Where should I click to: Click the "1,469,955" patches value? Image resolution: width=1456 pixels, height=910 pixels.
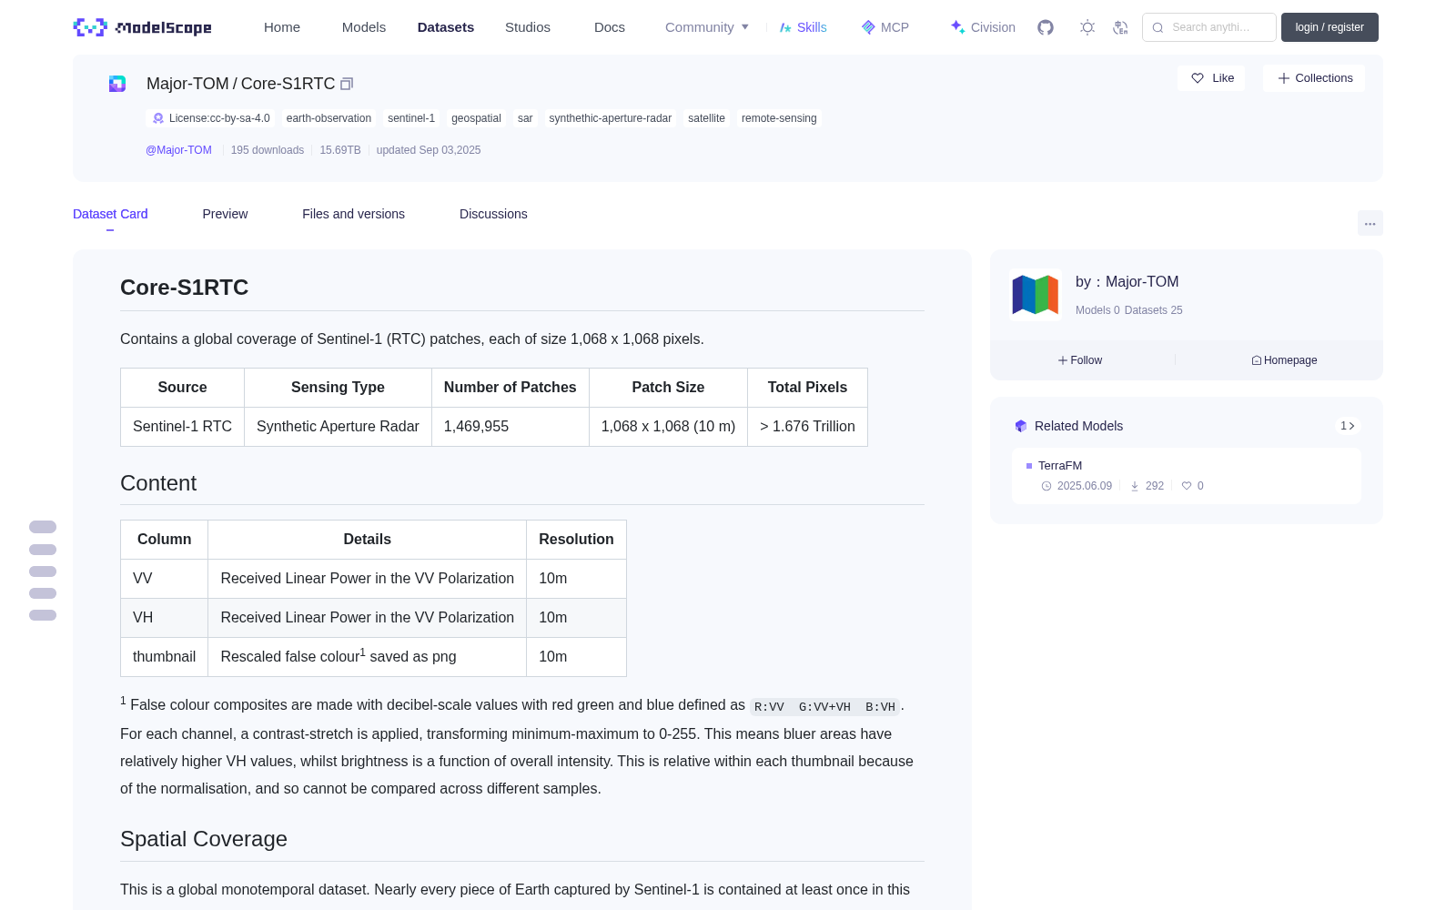511,427
